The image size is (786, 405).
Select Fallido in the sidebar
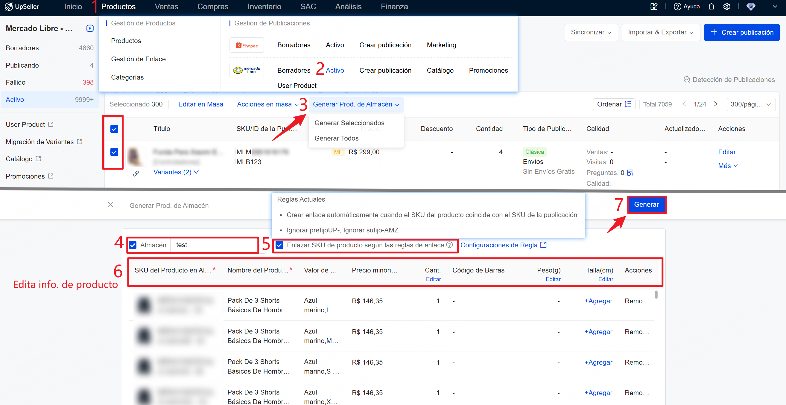[x=49, y=82]
